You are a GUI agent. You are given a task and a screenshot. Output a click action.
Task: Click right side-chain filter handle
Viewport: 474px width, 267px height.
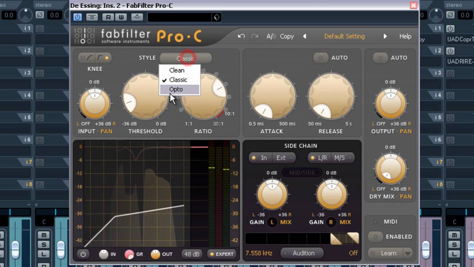point(353,238)
